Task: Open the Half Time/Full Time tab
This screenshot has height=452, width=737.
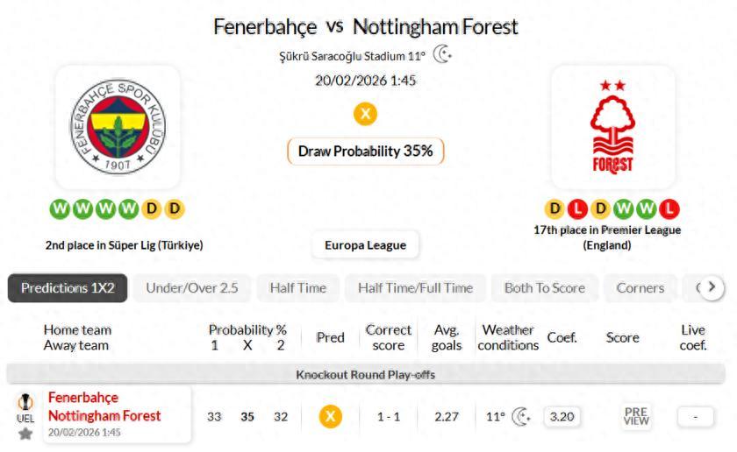Action: [415, 287]
